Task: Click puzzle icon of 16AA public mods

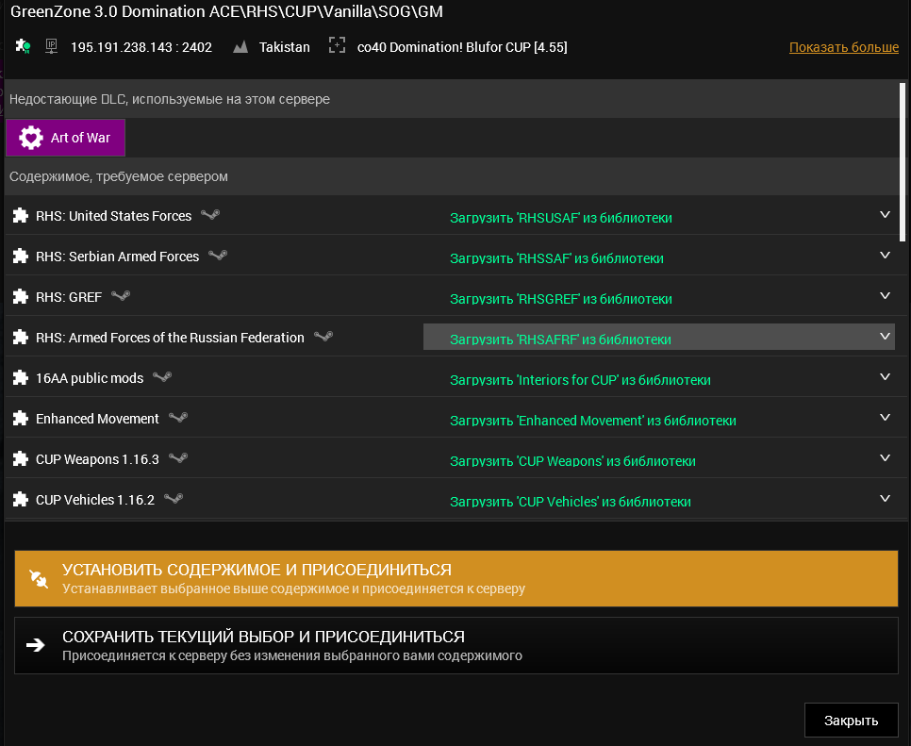Action: (x=21, y=378)
